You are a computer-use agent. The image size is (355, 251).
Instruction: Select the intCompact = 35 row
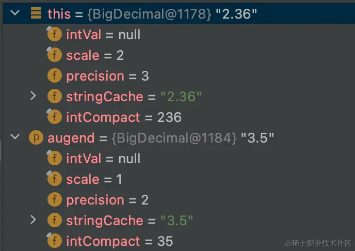pyautogui.click(x=179, y=241)
